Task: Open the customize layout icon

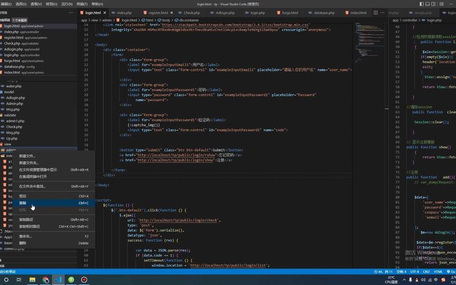Action: (442, 4)
